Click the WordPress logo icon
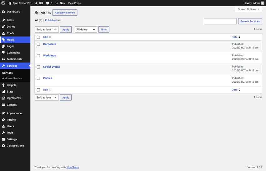 pos(3,3)
